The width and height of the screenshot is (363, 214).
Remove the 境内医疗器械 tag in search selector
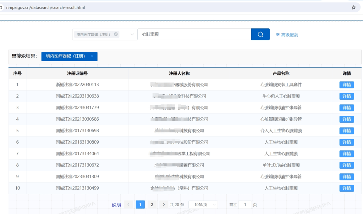116,34
